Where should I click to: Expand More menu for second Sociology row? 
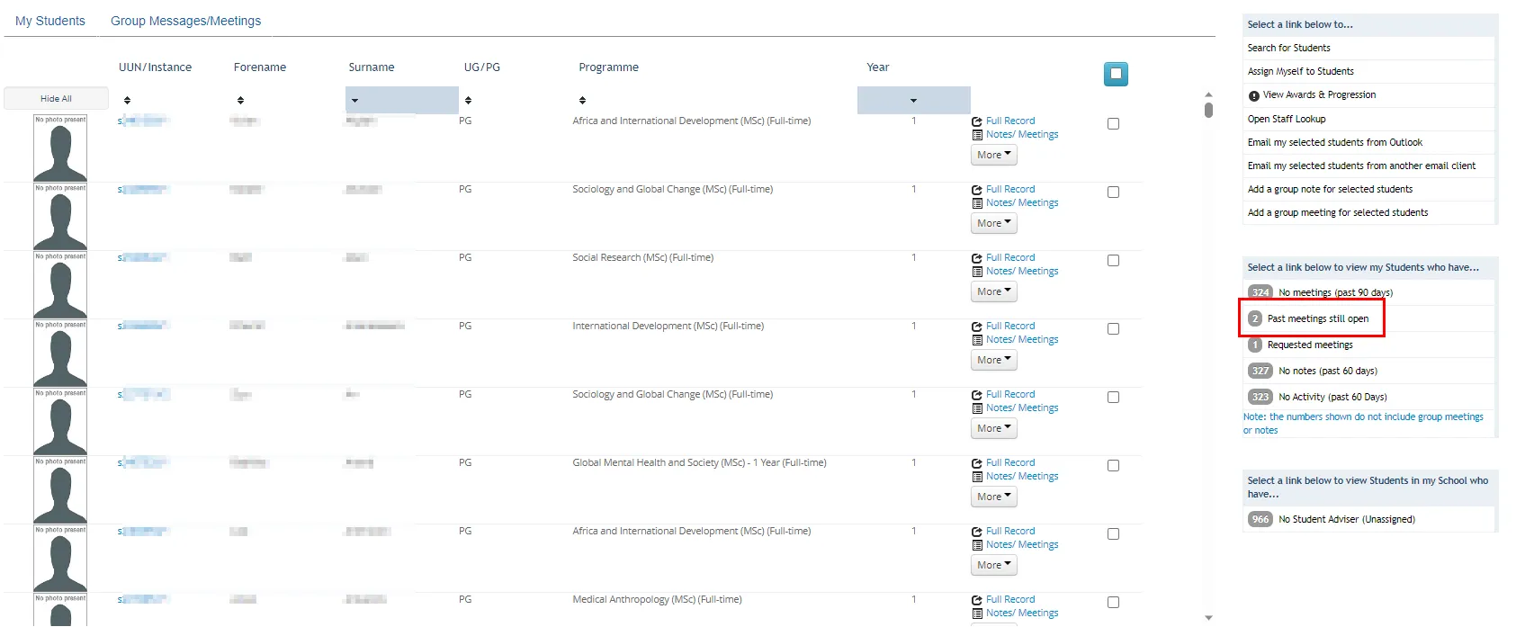[x=993, y=428]
